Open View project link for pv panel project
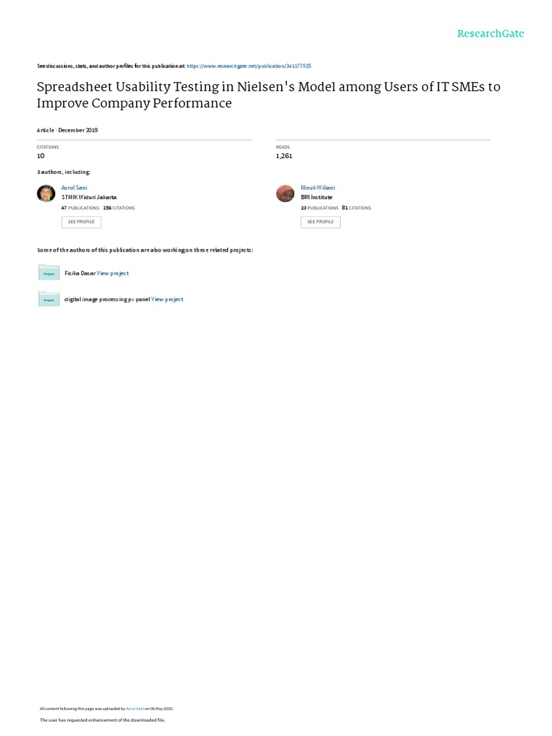 (167, 299)
